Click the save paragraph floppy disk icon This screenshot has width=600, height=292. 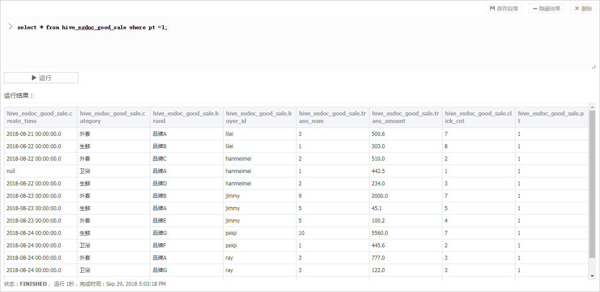coord(492,8)
